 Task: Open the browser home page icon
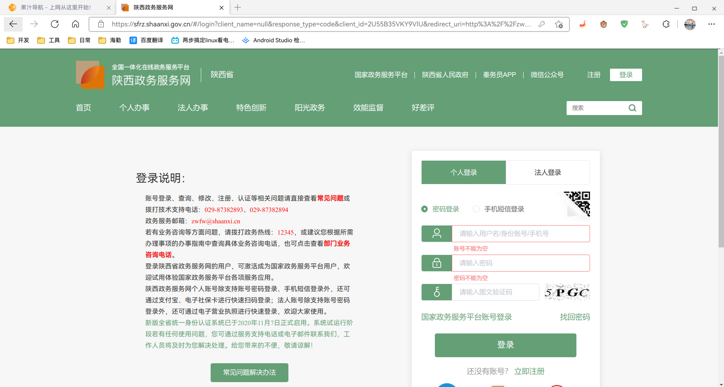click(75, 24)
